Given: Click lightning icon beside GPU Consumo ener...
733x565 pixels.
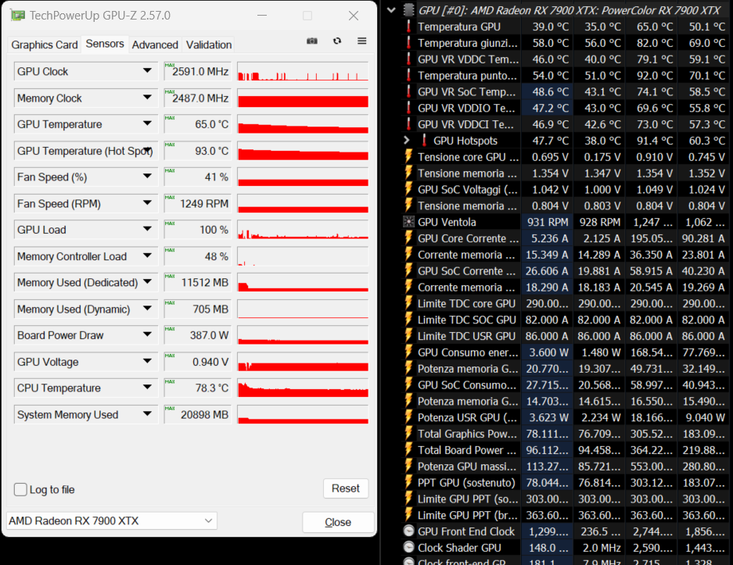Looking at the screenshot, I should tap(408, 352).
